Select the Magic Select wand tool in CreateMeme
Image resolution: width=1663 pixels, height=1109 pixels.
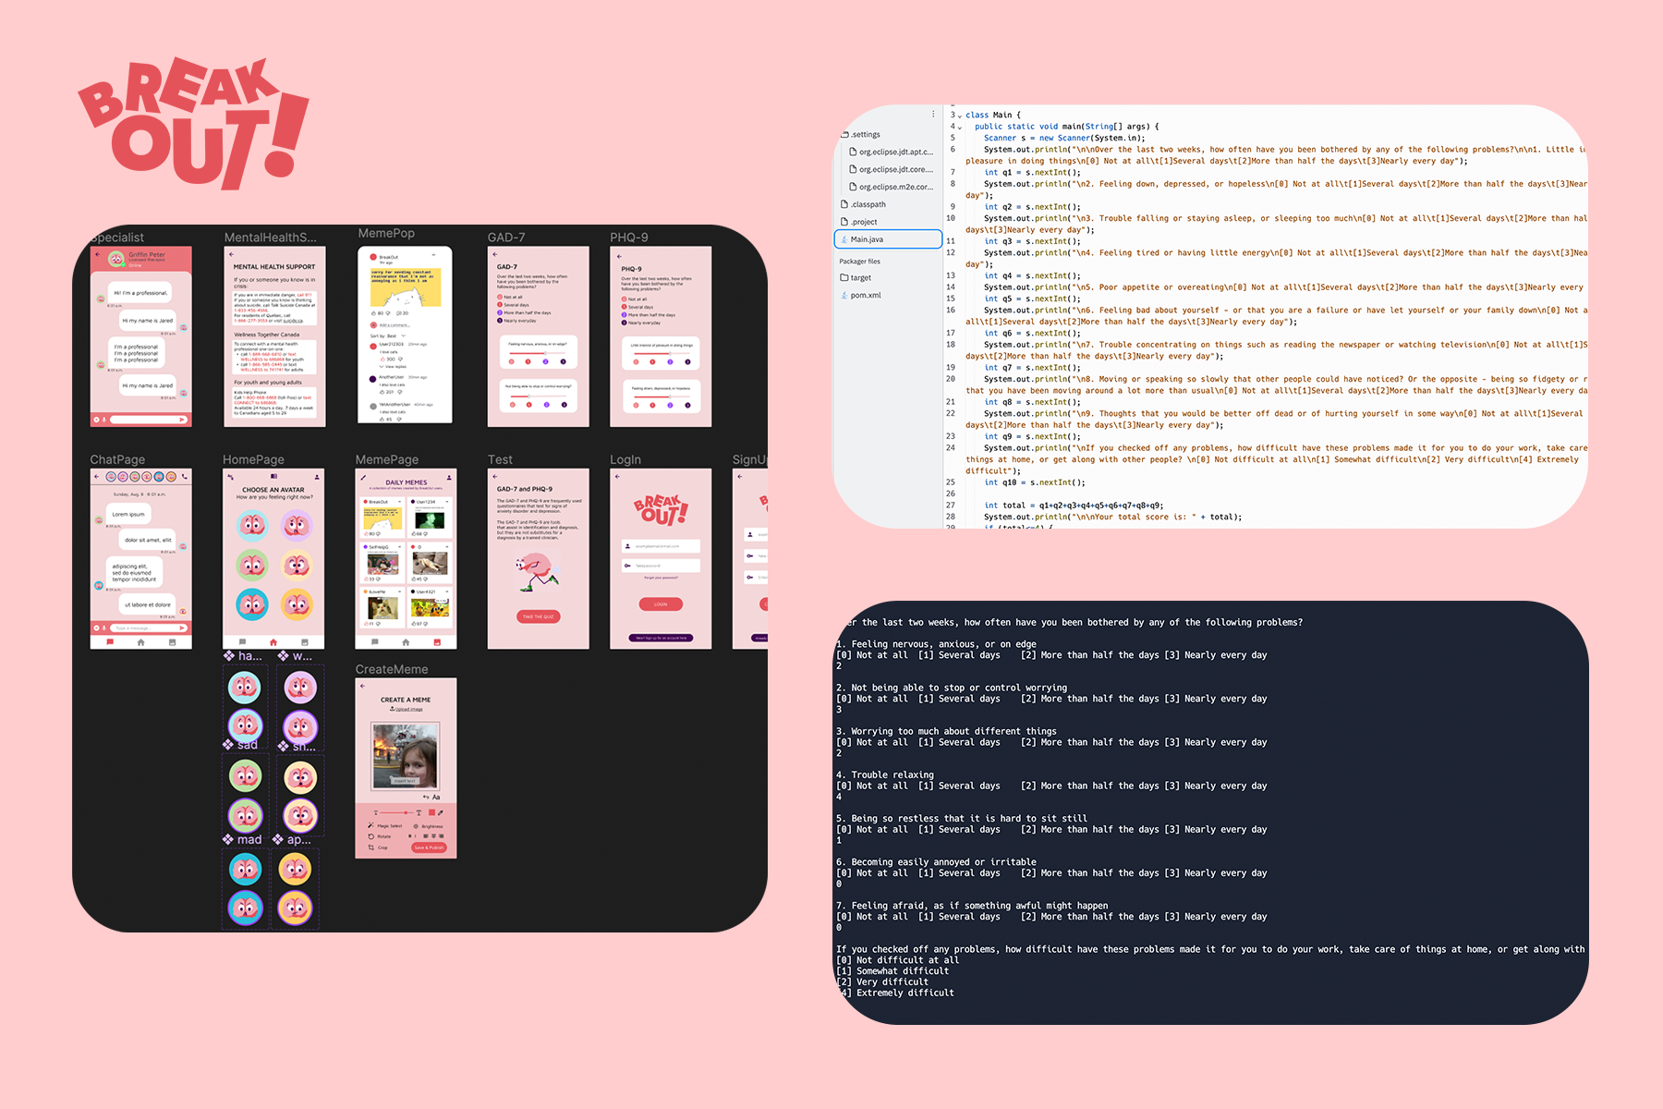tap(371, 825)
